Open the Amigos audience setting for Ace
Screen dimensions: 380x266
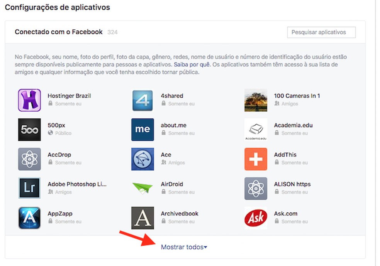[173, 163]
